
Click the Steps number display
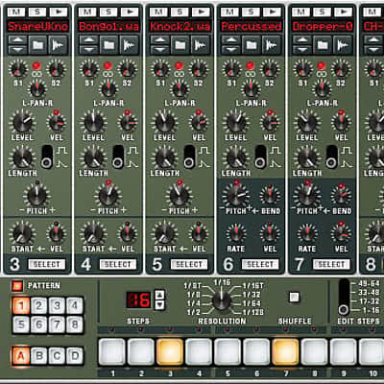coord(138,300)
